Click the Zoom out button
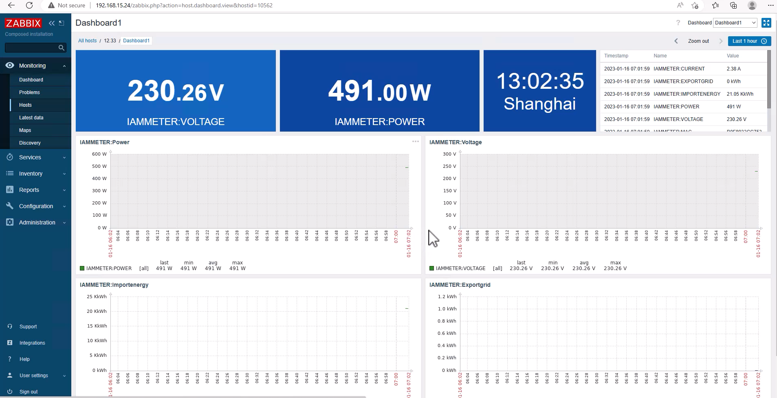This screenshot has height=398, width=777. [x=698, y=41]
